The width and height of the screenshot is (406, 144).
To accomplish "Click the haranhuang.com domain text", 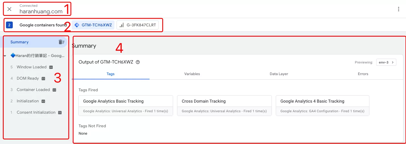I will pyautogui.click(x=41, y=12).
